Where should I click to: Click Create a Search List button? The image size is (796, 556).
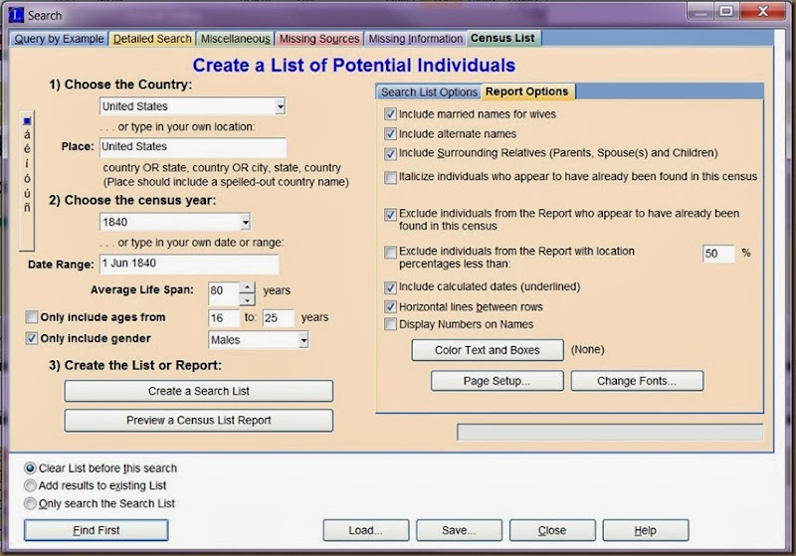[x=198, y=391]
